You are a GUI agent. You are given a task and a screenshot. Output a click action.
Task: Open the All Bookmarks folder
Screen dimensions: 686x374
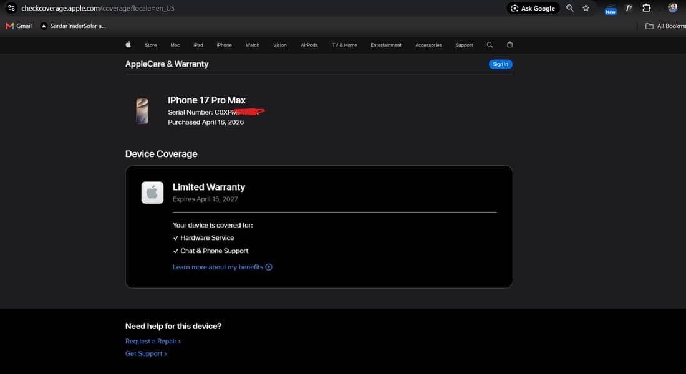click(665, 26)
